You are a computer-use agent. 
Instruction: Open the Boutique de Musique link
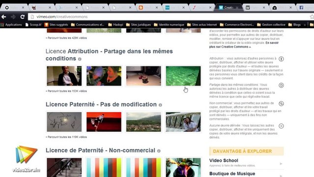[232, 174]
